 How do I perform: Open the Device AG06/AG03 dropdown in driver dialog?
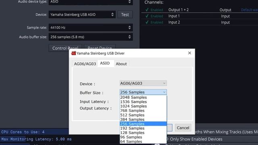[x=143, y=83]
